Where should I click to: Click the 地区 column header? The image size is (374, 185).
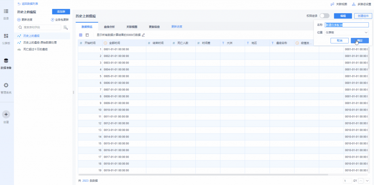257,43
